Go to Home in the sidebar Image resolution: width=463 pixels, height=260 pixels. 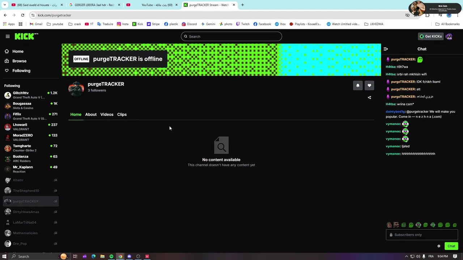pos(18,51)
